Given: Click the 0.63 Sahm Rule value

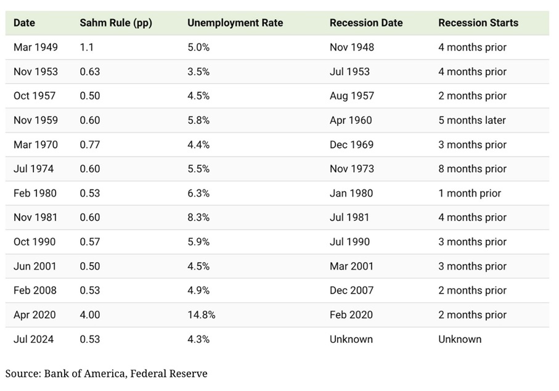Looking at the screenshot, I should [x=90, y=72].
